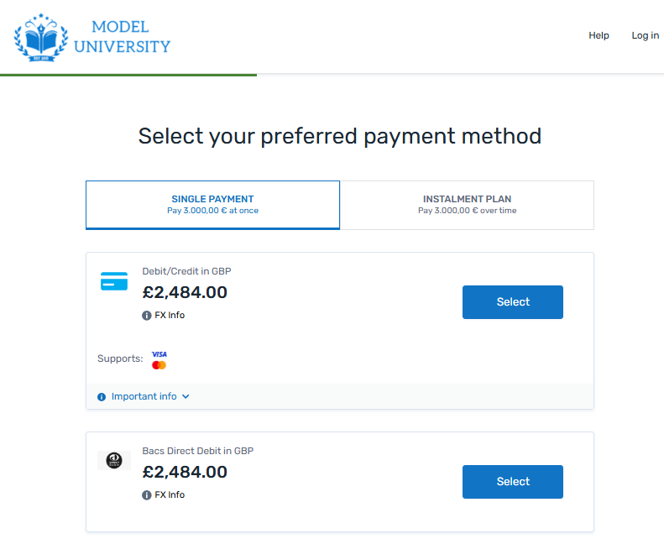The height and width of the screenshot is (544, 664).
Task: Click the Model University text title
Action: [x=122, y=37]
